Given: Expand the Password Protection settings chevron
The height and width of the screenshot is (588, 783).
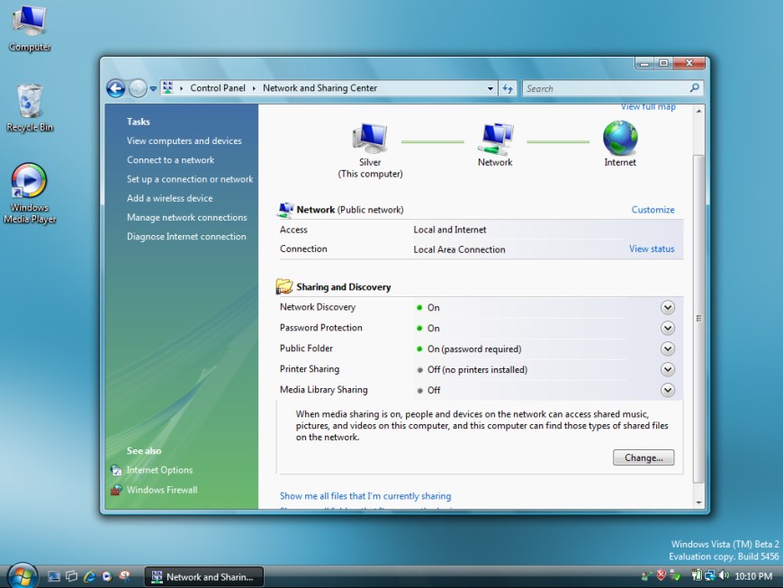Looking at the screenshot, I should pos(668,328).
